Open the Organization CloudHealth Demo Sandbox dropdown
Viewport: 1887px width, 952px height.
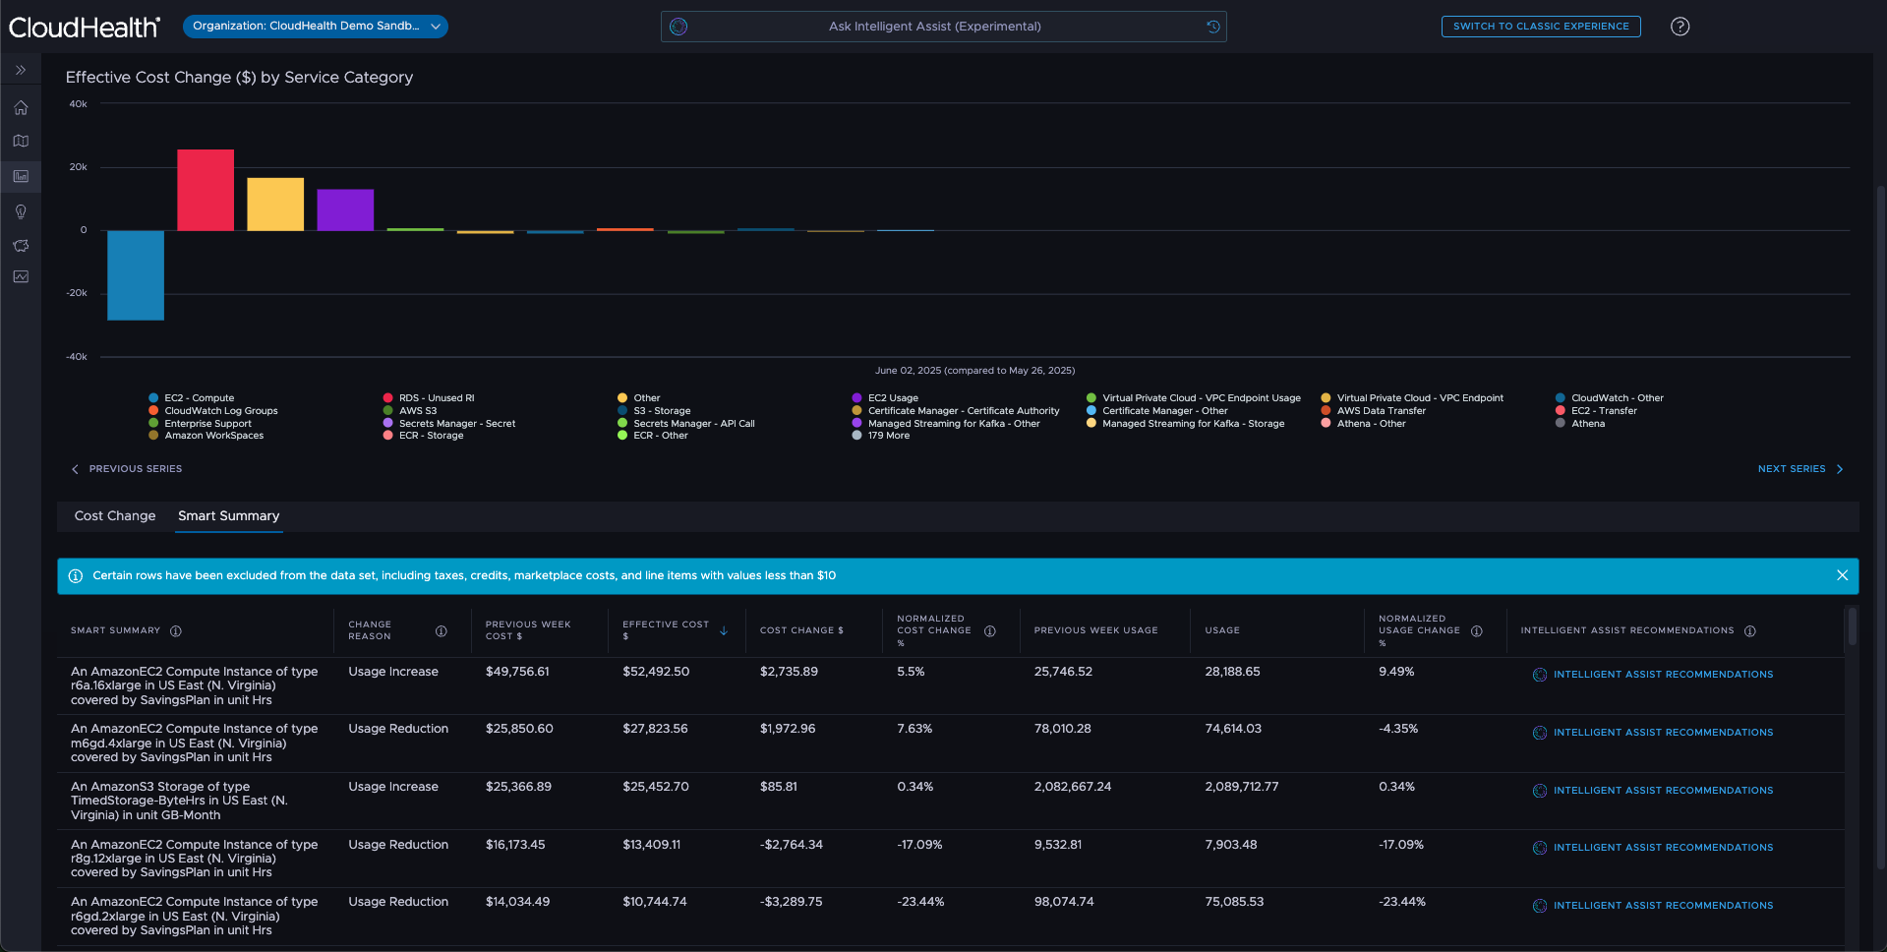point(316,27)
